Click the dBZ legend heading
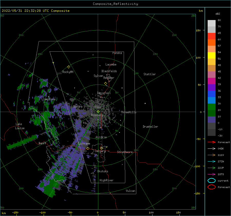 [218, 14]
